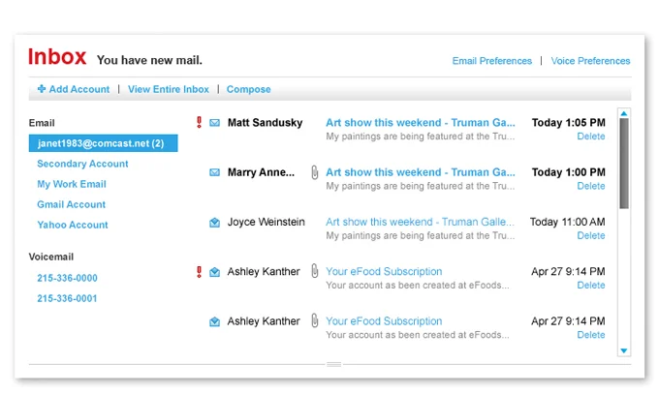Click the plus icon beside Add Account
This screenshot has height=394, width=659.
pyautogui.click(x=42, y=89)
